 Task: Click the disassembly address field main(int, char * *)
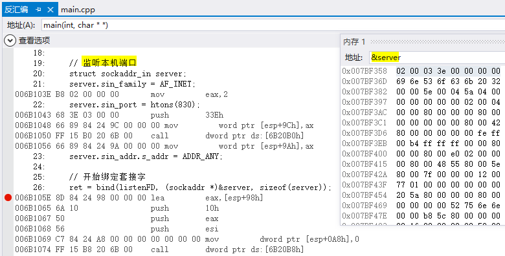point(273,25)
